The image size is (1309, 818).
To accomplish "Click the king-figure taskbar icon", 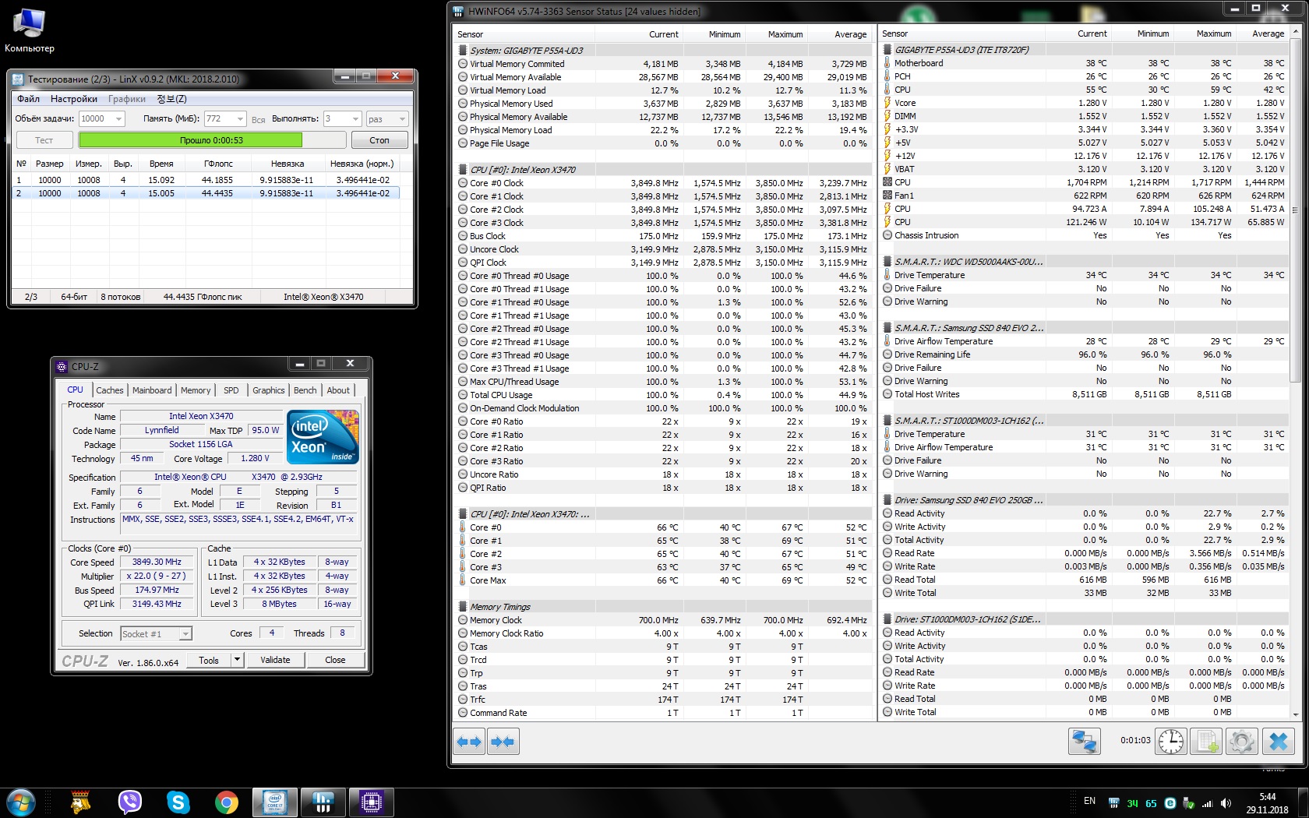I will (x=81, y=802).
